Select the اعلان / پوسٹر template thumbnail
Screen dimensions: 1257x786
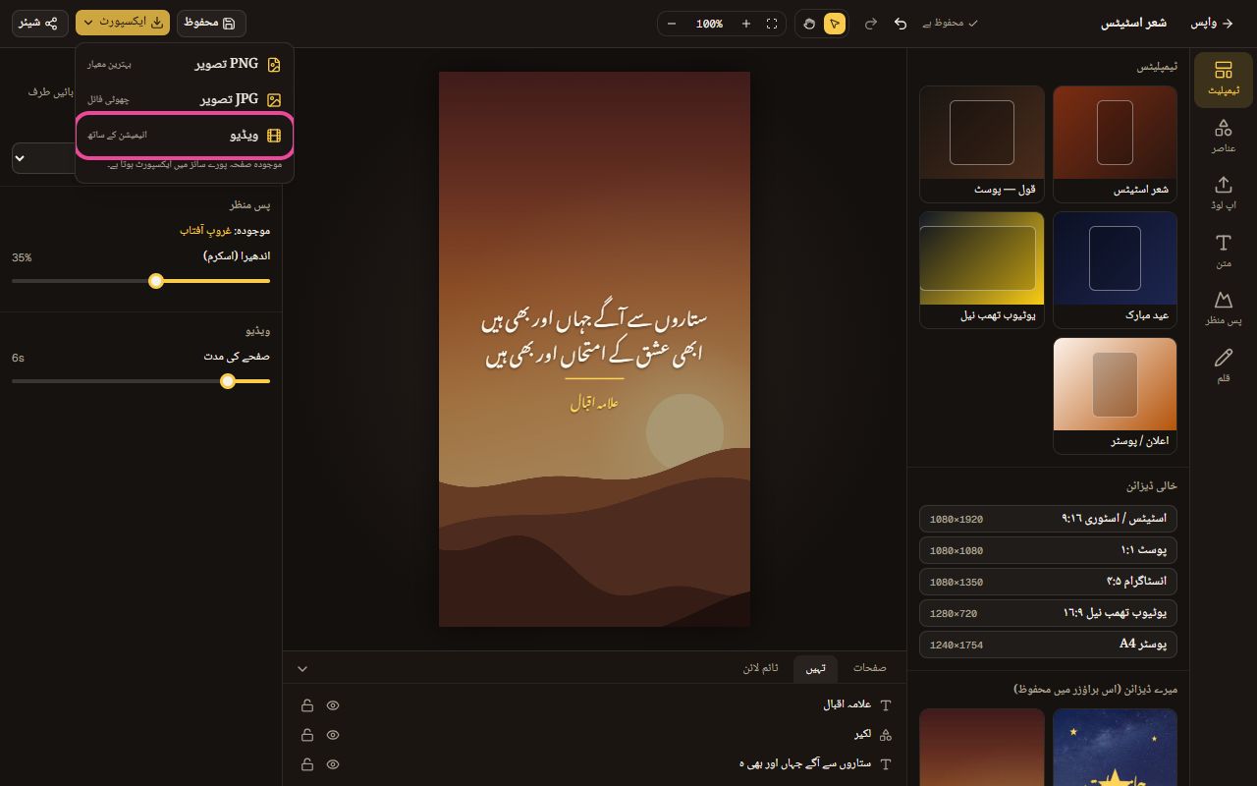tap(1115, 396)
